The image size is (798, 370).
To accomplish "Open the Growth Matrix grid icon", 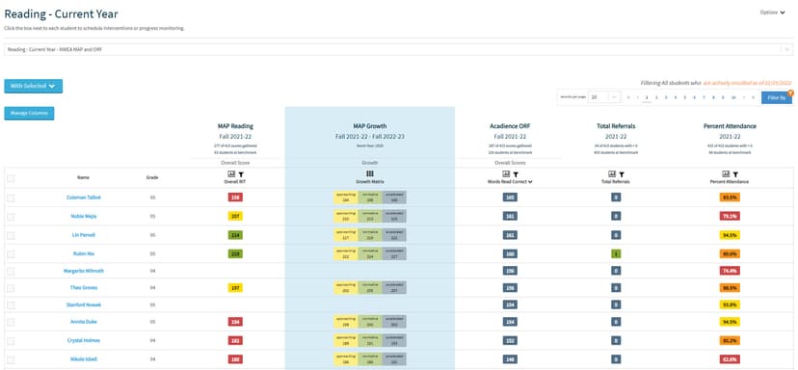I will tap(370, 174).
